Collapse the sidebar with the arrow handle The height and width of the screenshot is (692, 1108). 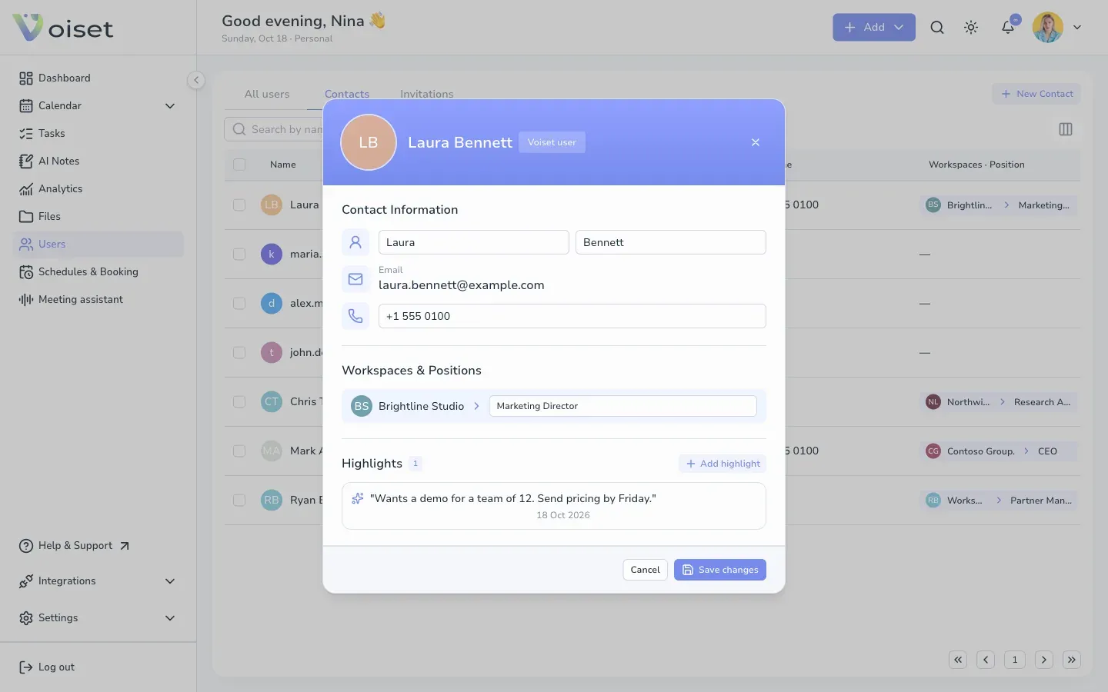click(x=196, y=80)
